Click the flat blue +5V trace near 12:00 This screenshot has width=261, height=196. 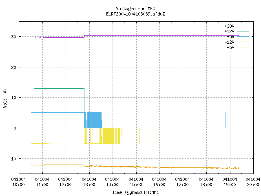click(x=66, y=113)
